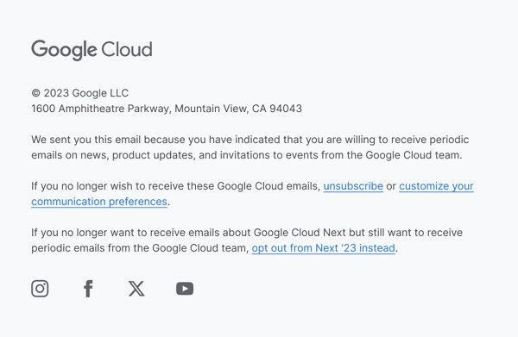This screenshot has height=337, width=518.
Task: Click the 1600 Amphitheatre Parkway address line
Action: pos(167,109)
